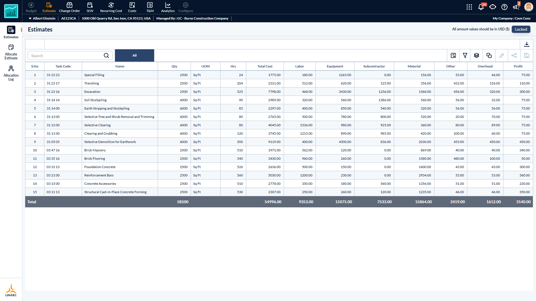Click the column selection checkbox icon
Viewport: 536px width, 301px height.
pyautogui.click(x=453, y=55)
